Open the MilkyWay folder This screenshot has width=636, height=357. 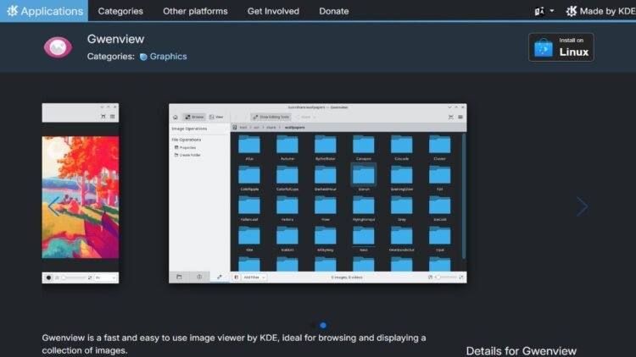326,239
